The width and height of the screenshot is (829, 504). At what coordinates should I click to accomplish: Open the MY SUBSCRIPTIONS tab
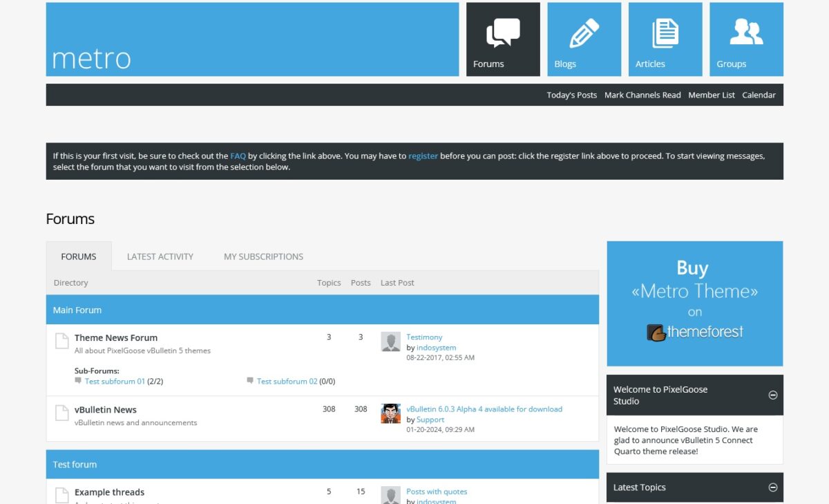coord(263,256)
